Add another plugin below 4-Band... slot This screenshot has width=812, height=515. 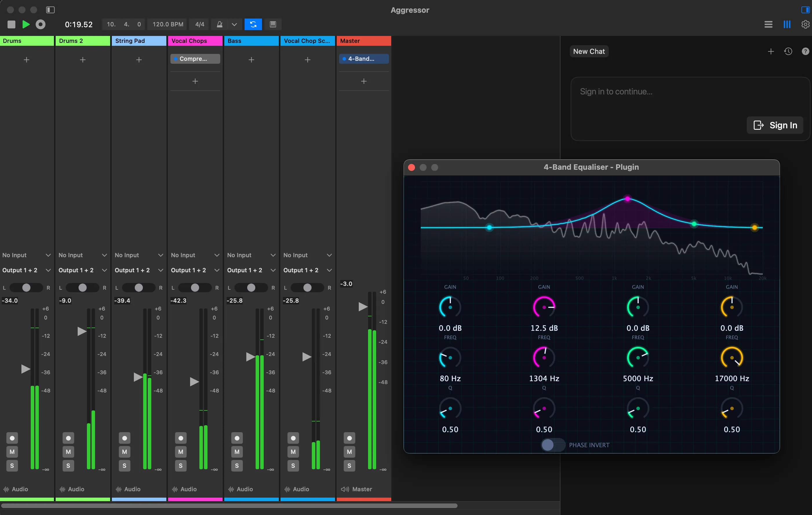pyautogui.click(x=364, y=81)
